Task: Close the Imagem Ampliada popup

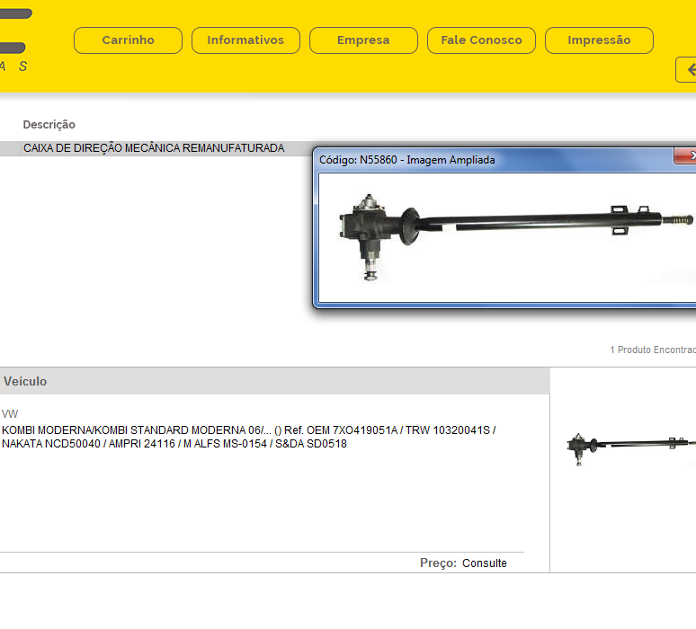Action: [687, 156]
